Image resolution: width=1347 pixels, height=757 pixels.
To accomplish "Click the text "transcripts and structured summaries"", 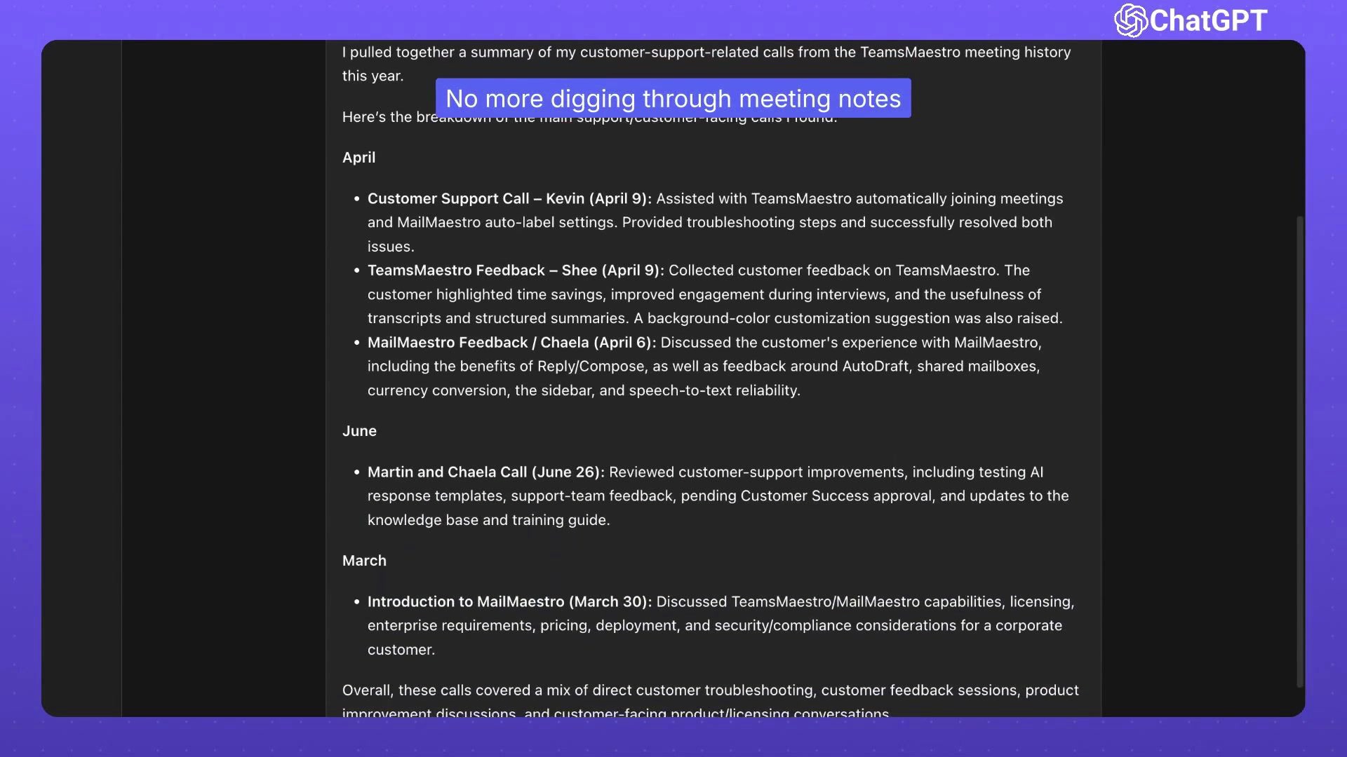I will 497,319.
